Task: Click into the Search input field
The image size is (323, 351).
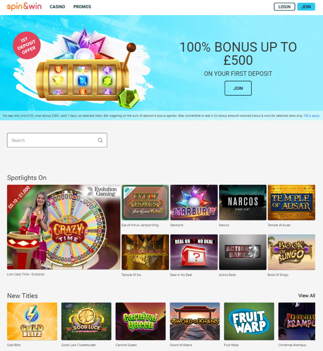Action: coord(57,140)
